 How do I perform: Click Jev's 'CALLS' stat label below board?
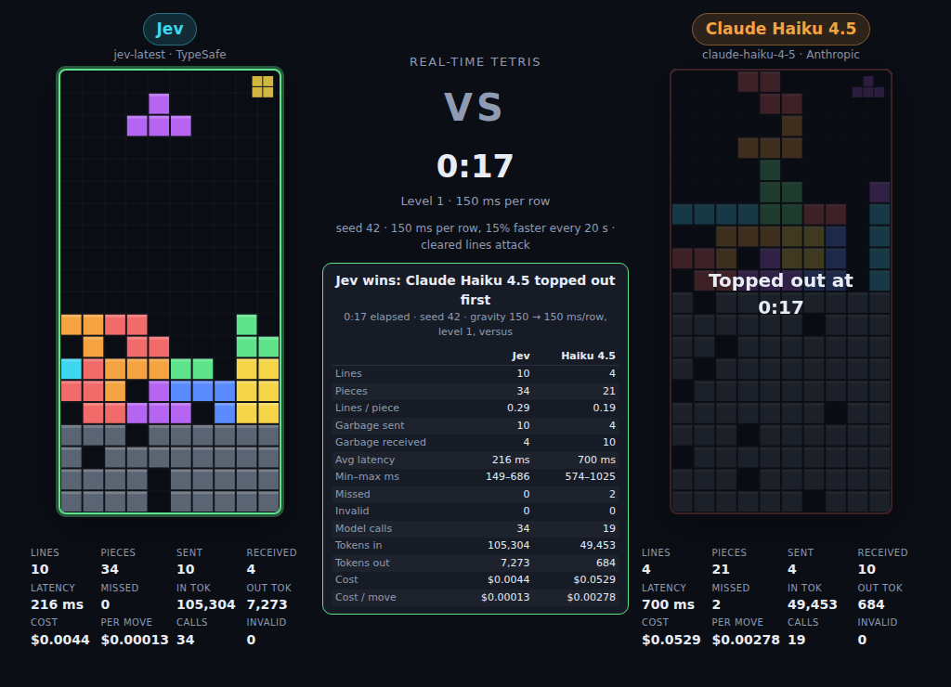[x=191, y=623]
